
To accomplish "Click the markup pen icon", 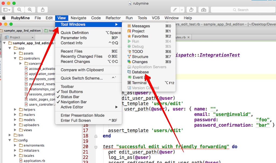I will click(175, 10).
